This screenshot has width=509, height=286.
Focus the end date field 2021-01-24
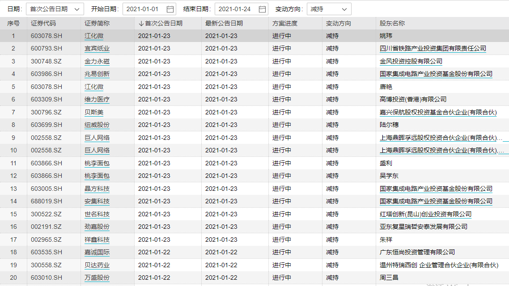241,9
